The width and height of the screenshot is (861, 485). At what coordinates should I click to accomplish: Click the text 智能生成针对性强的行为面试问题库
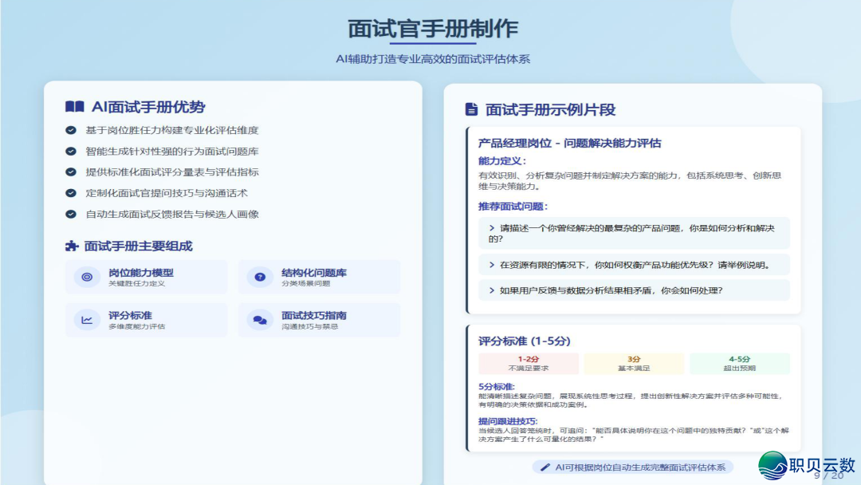(172, 151)
